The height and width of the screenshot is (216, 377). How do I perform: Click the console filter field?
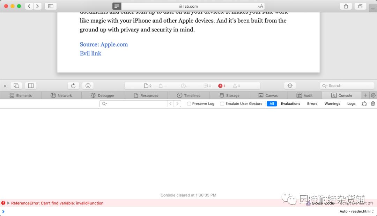[133, 103]
